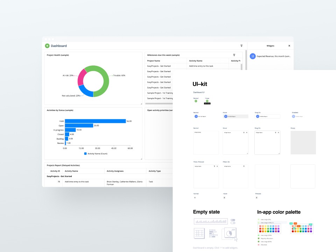This screenshot has width=336, height=252.
Task: Click the Dashboard vertical scrollbar beside Widgets panel
Action: [x=246, y=60]
